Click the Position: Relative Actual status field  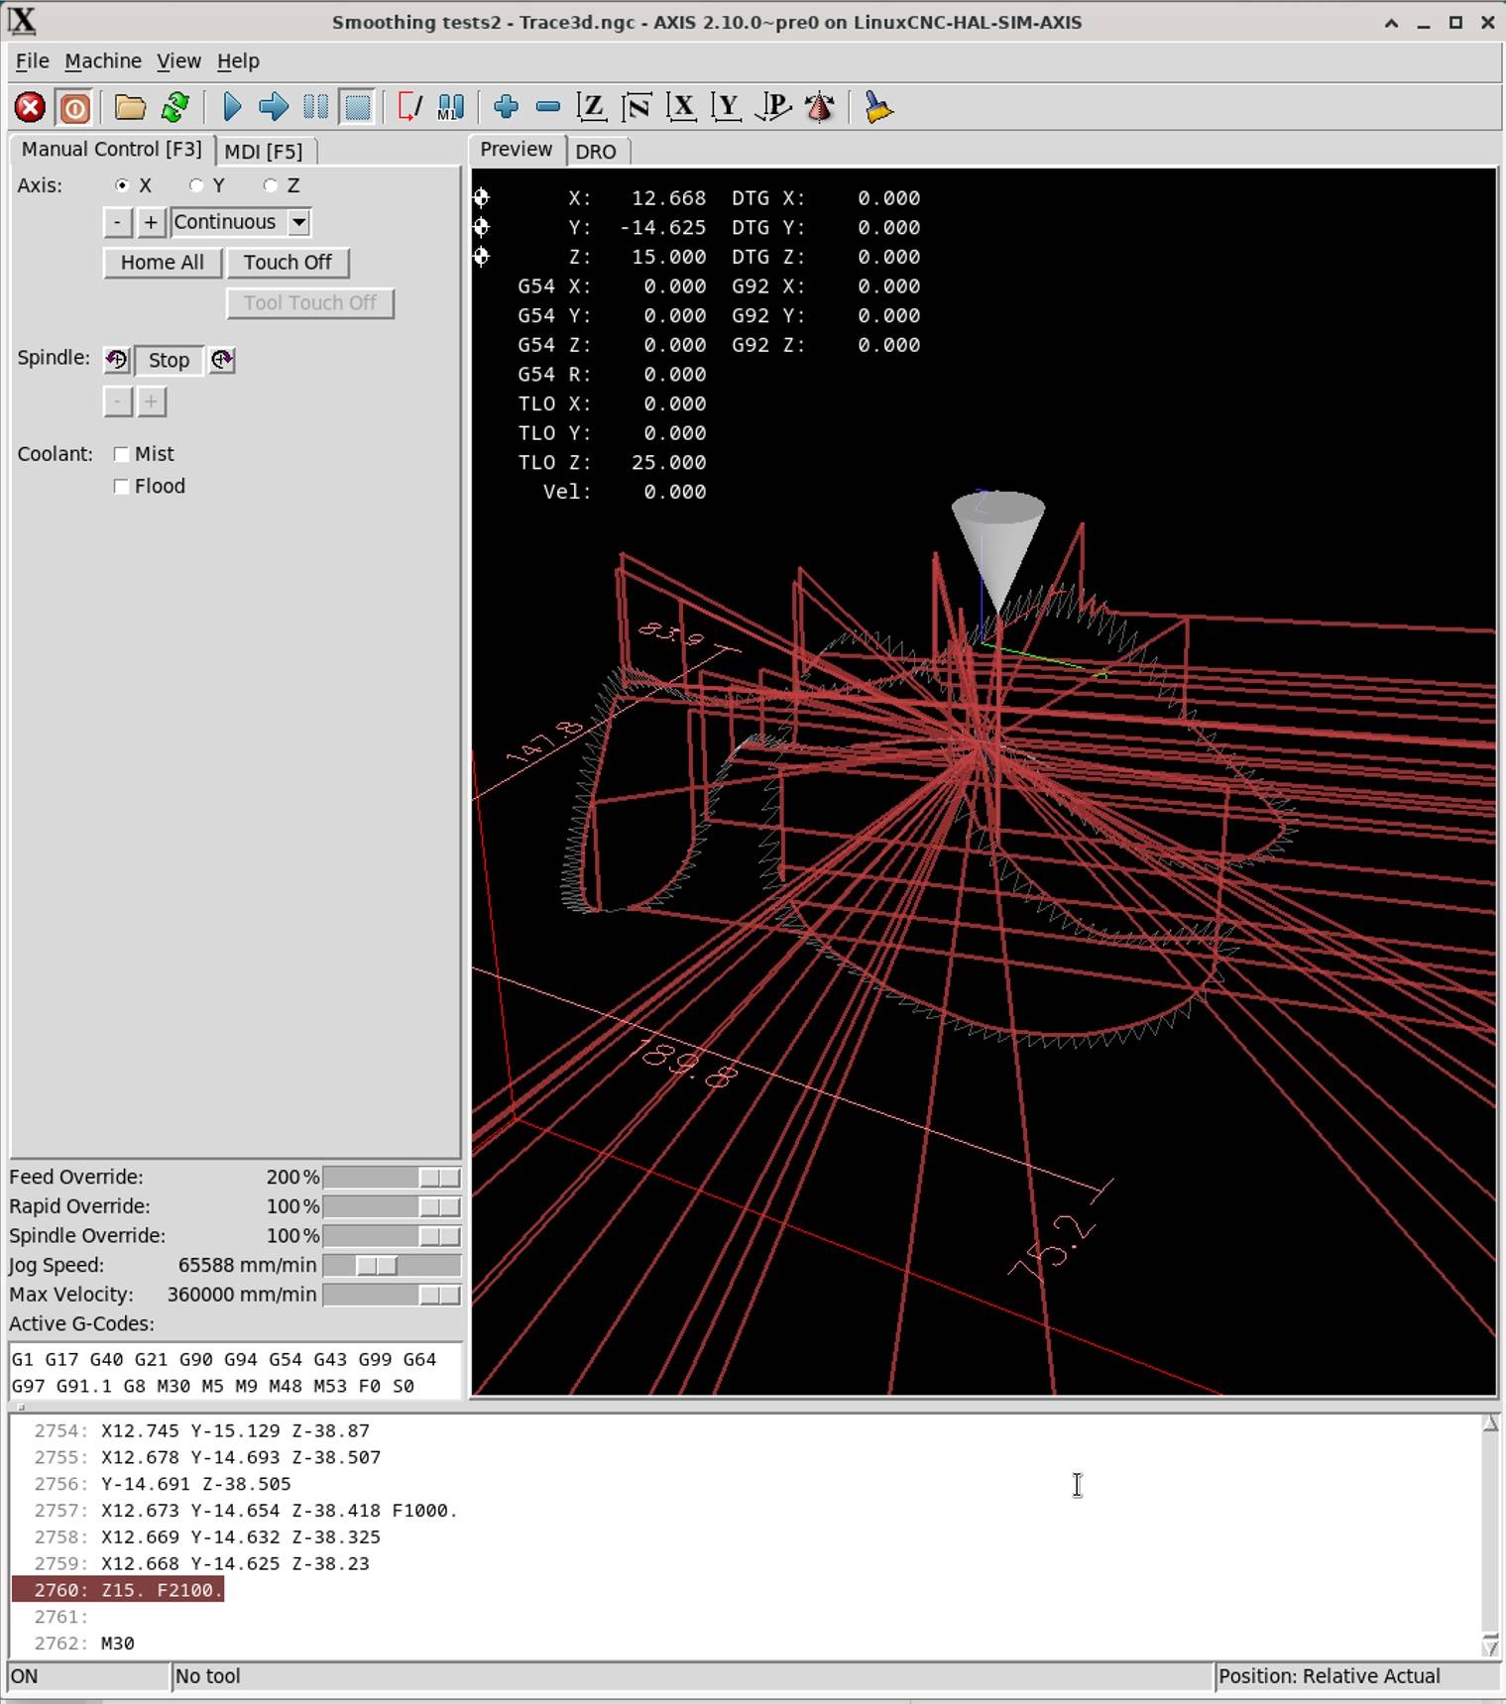tap(1356, 1676)
